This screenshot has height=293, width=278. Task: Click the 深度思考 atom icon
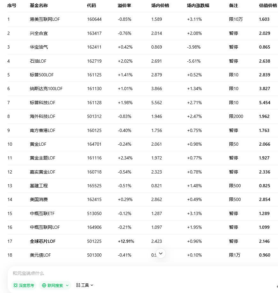[x=15, y=285]
